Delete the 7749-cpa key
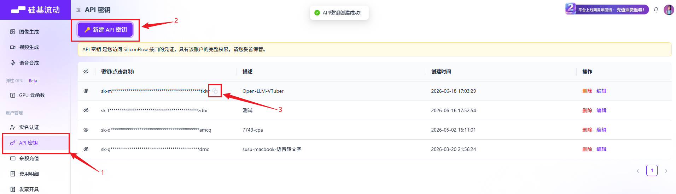Image resolution: width=676 pixels, height=194 pixels. click(x=587, y=130)
